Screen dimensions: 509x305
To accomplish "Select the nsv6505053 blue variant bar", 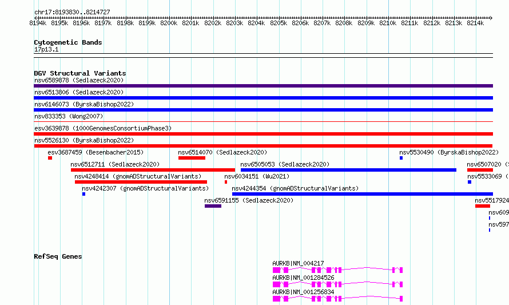I will (x=349, y=170).
